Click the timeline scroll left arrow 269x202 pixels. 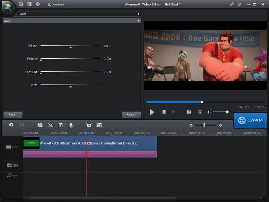tap(25, 198)
